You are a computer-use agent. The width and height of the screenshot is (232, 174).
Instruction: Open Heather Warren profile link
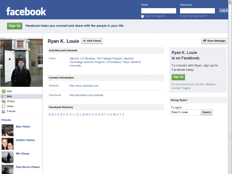click(25, 140)
